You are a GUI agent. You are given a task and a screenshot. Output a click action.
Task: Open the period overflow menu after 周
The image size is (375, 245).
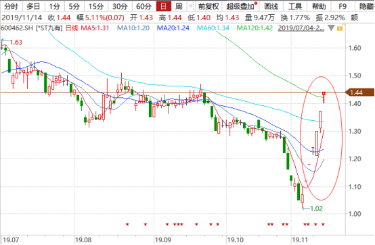click(x=191, y=6)
